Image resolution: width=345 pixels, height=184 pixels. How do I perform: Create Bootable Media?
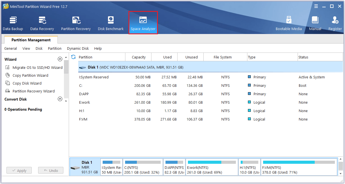(289, 23)
